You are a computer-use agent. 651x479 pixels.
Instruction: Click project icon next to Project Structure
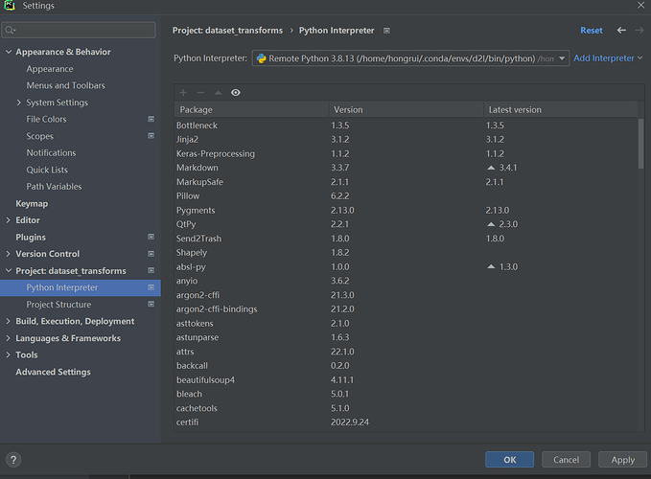coord(151,304)
